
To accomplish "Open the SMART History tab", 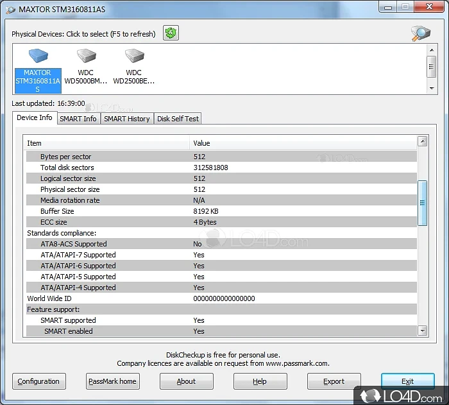I will coord(127,119).
